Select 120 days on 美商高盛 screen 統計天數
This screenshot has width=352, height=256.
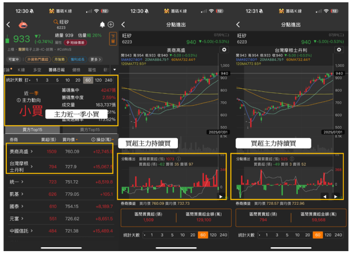(x=213, y=235)
